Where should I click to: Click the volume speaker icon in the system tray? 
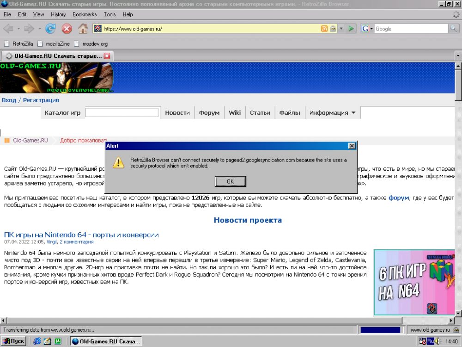tap(437, 341)
